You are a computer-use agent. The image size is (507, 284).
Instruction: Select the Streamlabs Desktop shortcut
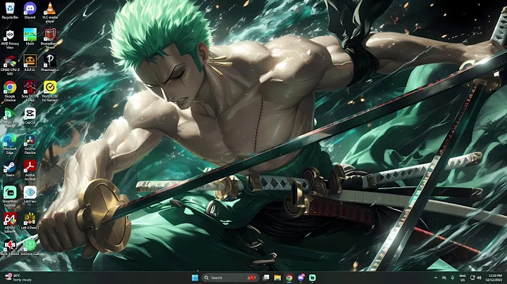[10, 197]
